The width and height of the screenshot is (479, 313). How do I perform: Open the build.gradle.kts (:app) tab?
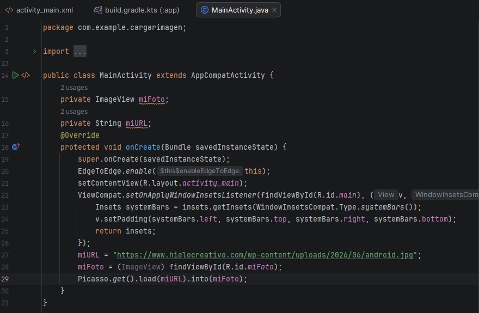137,10
